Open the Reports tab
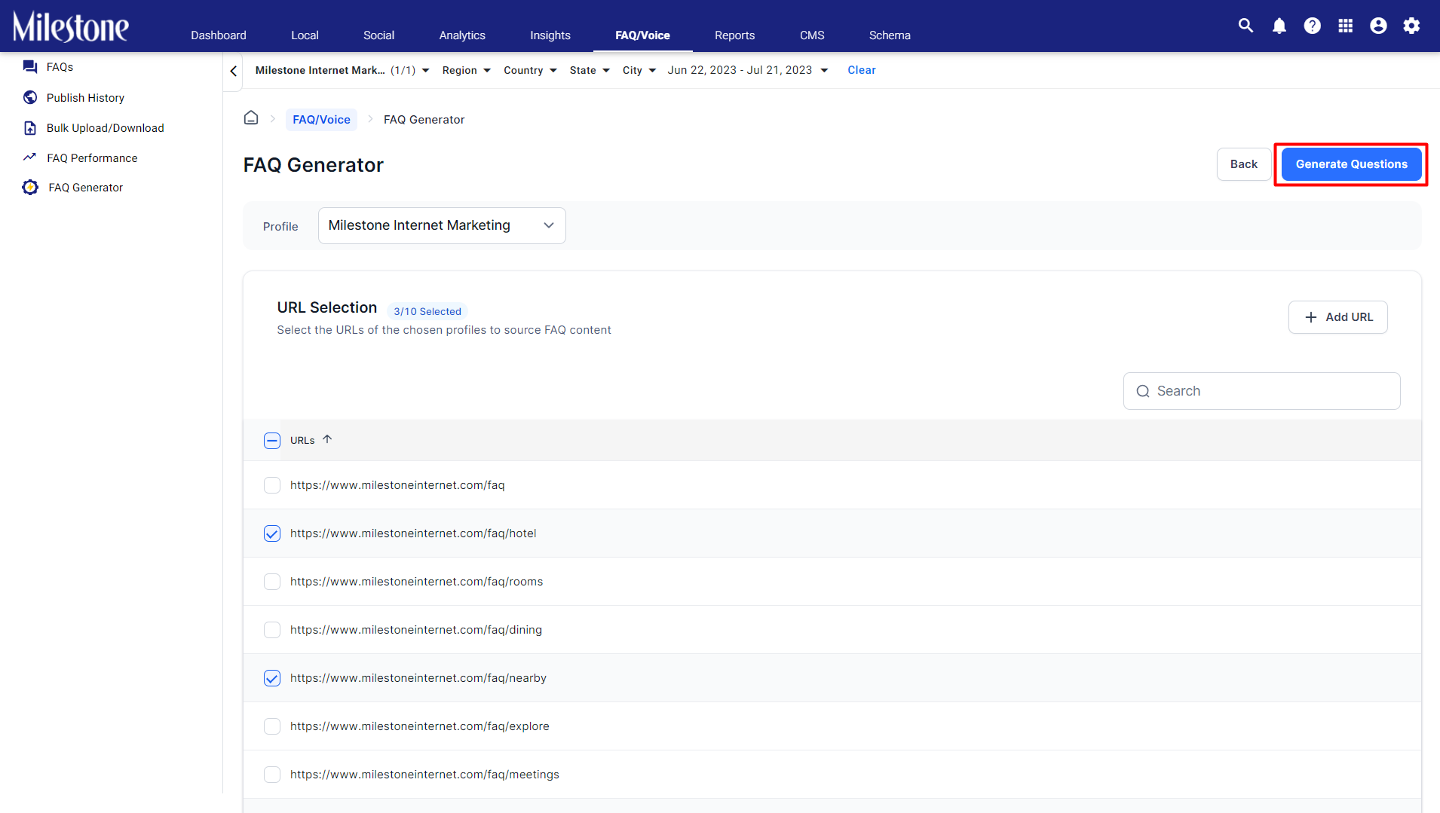Screen dimensions: 1440x813 [x=734, y=35]
